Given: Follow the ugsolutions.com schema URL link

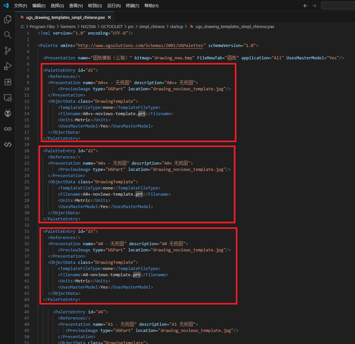Looking at the screenshot, I should [142, 46].
